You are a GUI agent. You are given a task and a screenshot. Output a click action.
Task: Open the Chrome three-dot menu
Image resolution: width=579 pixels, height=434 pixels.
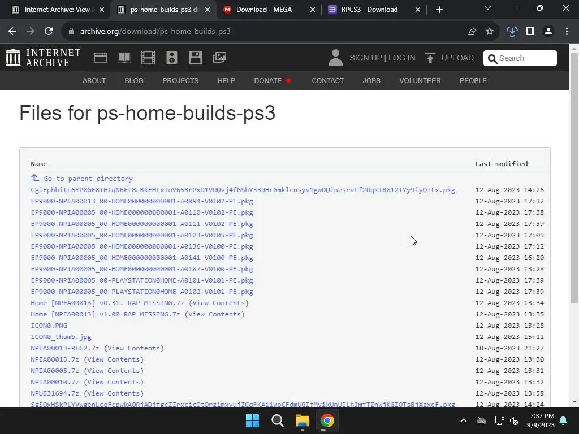[567, 32]
